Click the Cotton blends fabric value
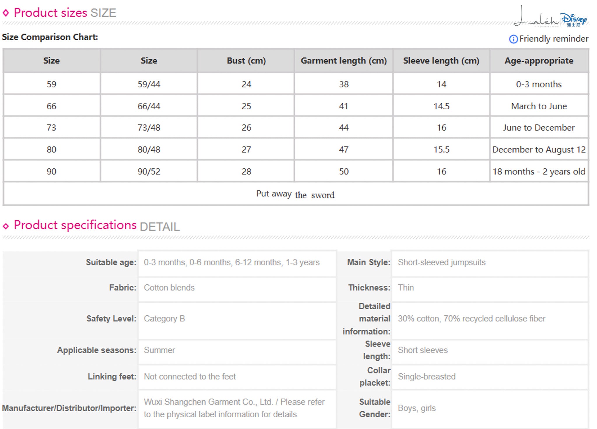This screenshot has height=429, width=597. tap(169, 288)
